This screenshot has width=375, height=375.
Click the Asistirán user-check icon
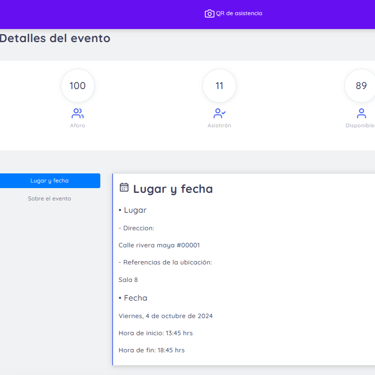[219, 113]
